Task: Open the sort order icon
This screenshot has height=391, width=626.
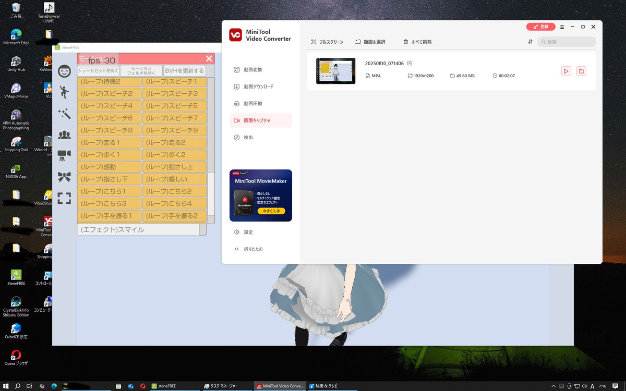Action: pyautogui.click(x=530, y=42)
